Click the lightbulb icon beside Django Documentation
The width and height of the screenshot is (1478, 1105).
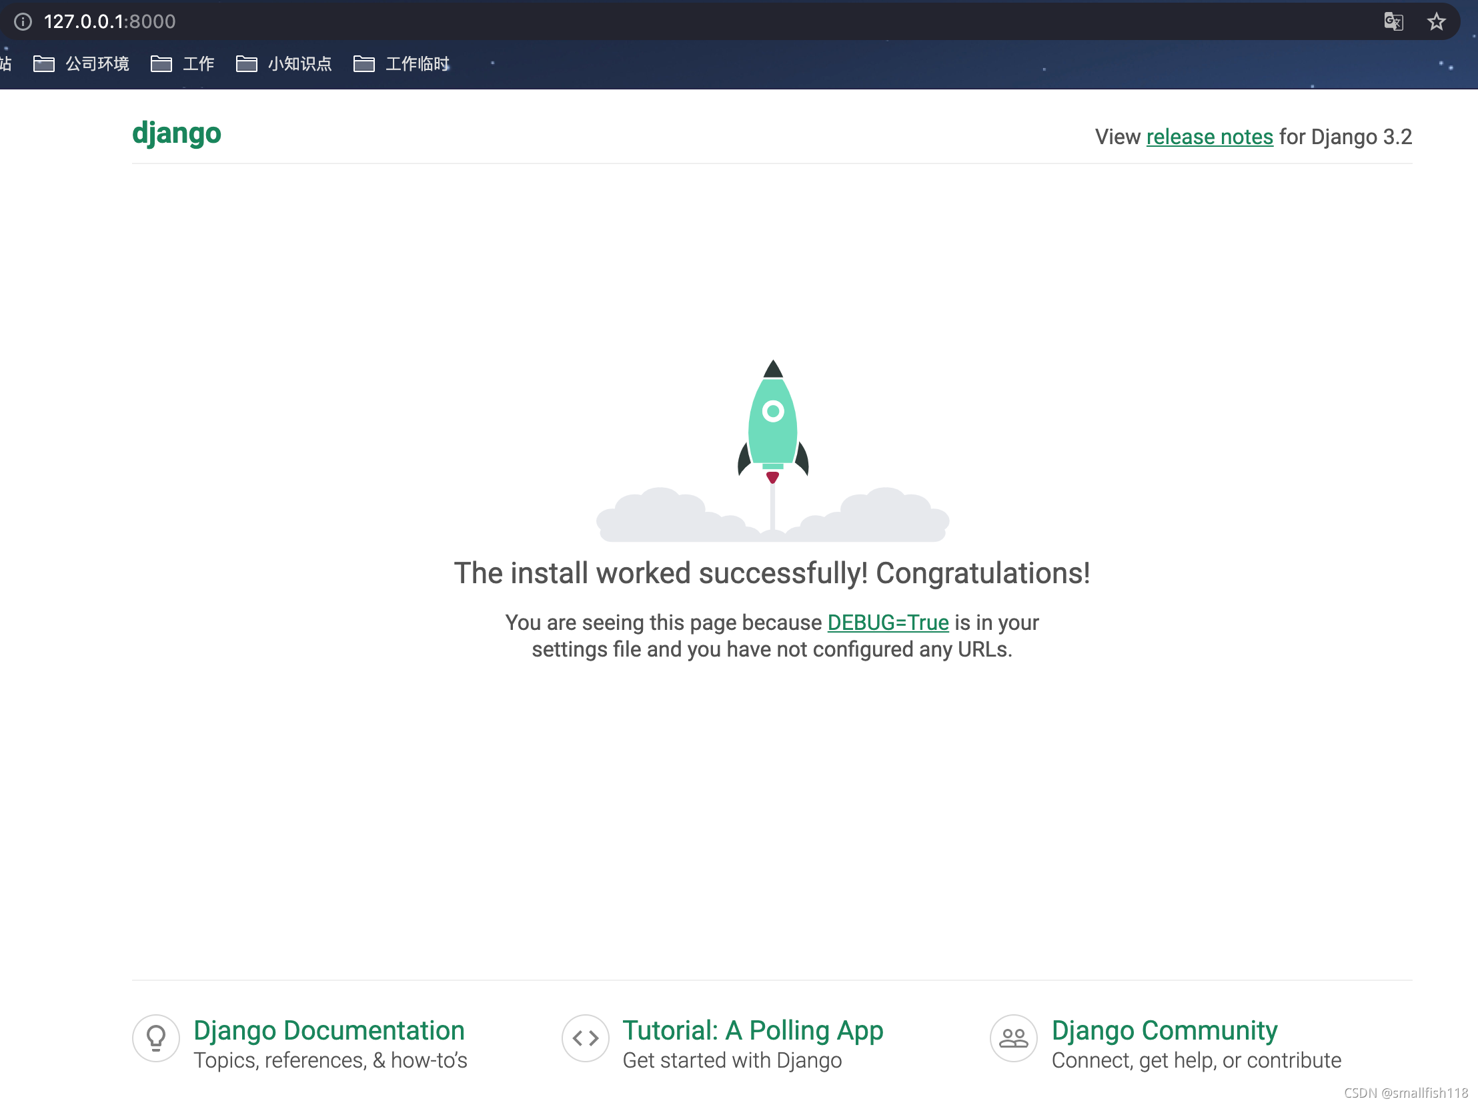tap(155, 1038)
